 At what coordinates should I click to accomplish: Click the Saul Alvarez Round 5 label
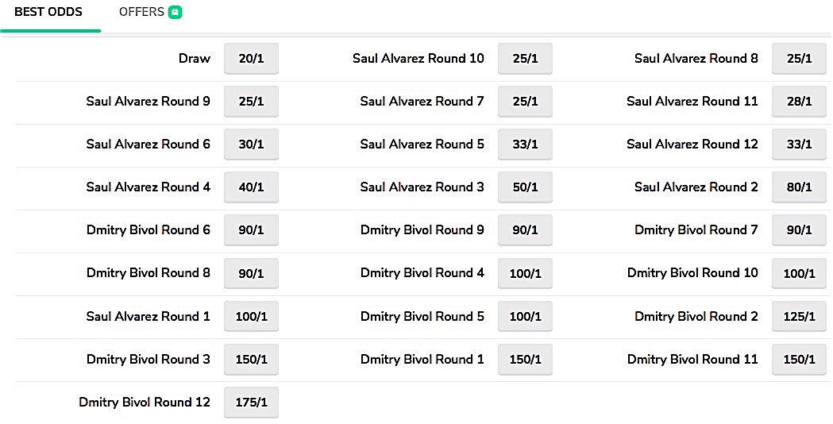pyautogui.click(x=422, y=145)
